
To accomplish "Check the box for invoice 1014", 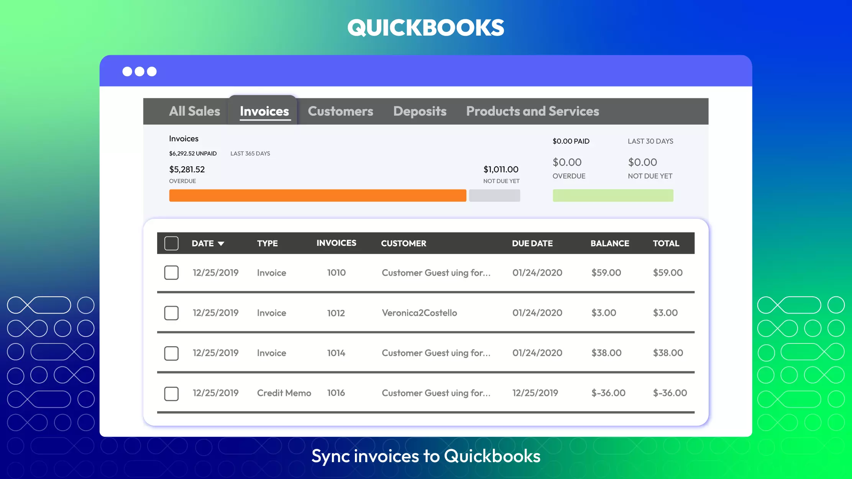I will point(171,353).
